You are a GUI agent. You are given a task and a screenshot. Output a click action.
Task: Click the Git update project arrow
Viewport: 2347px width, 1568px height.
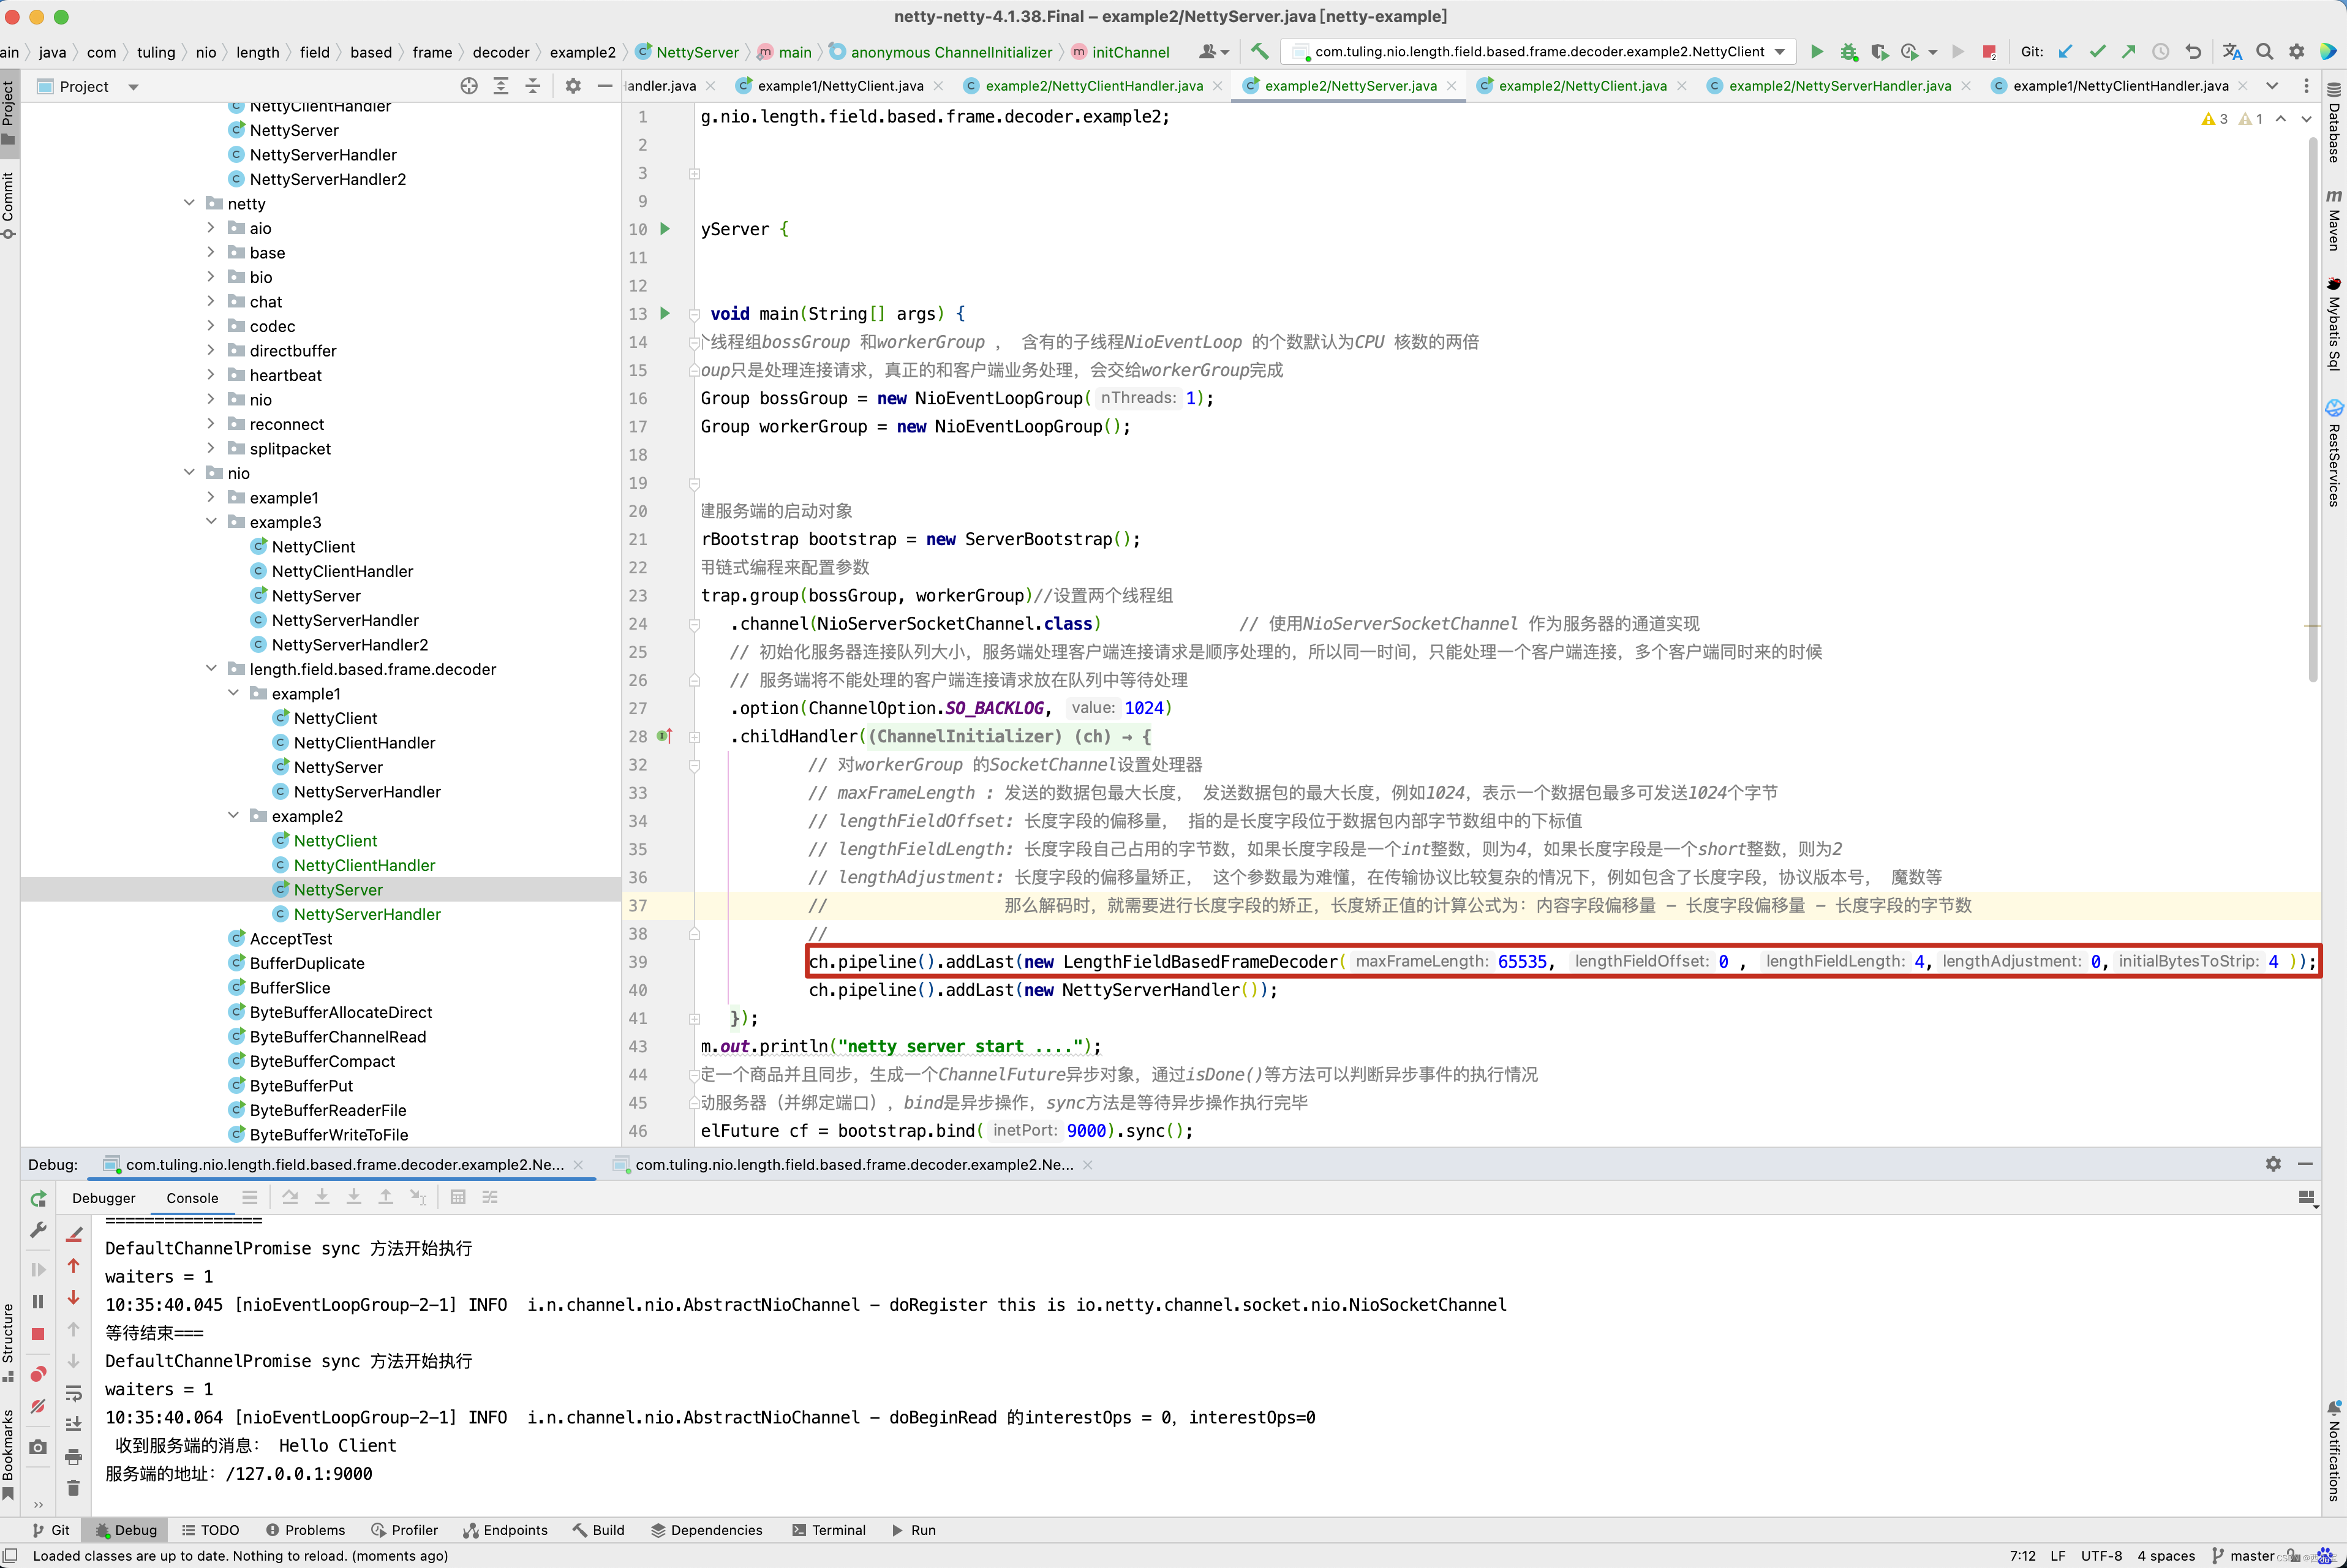click(2066, 52)
